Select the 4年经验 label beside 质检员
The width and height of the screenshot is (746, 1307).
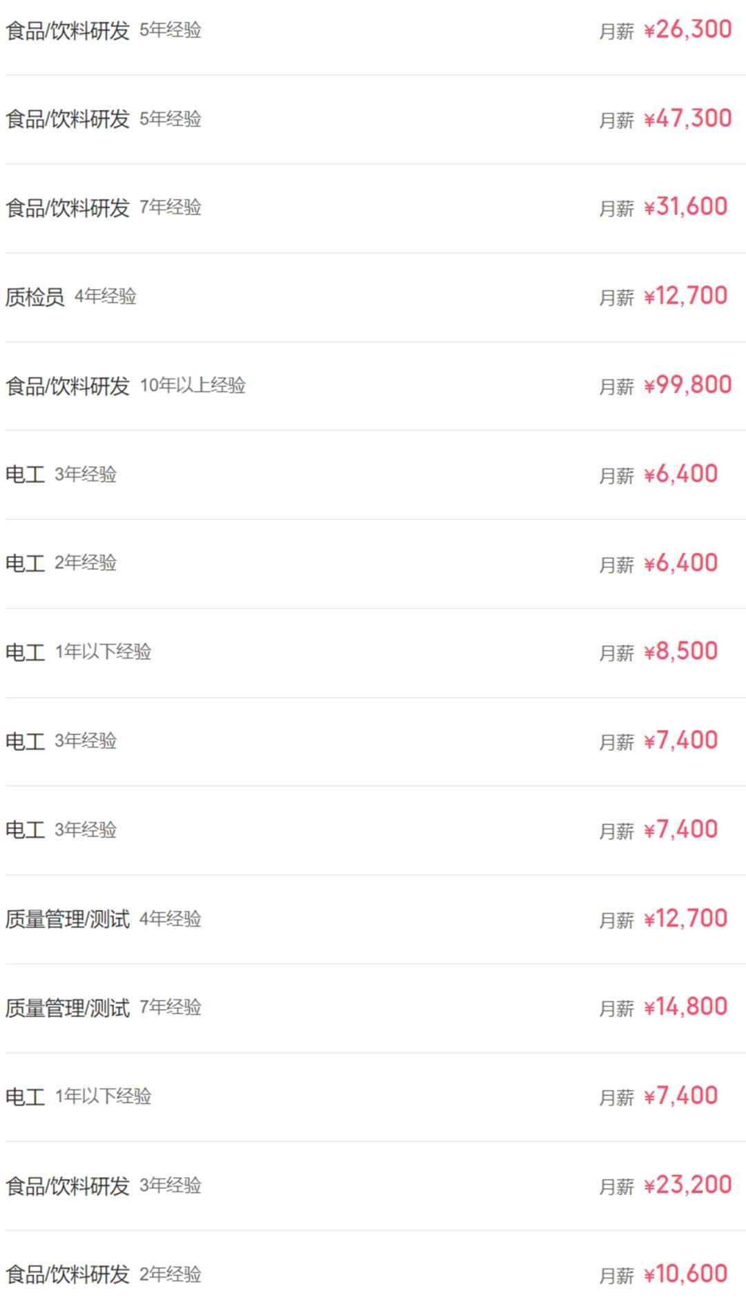[106, 297]
